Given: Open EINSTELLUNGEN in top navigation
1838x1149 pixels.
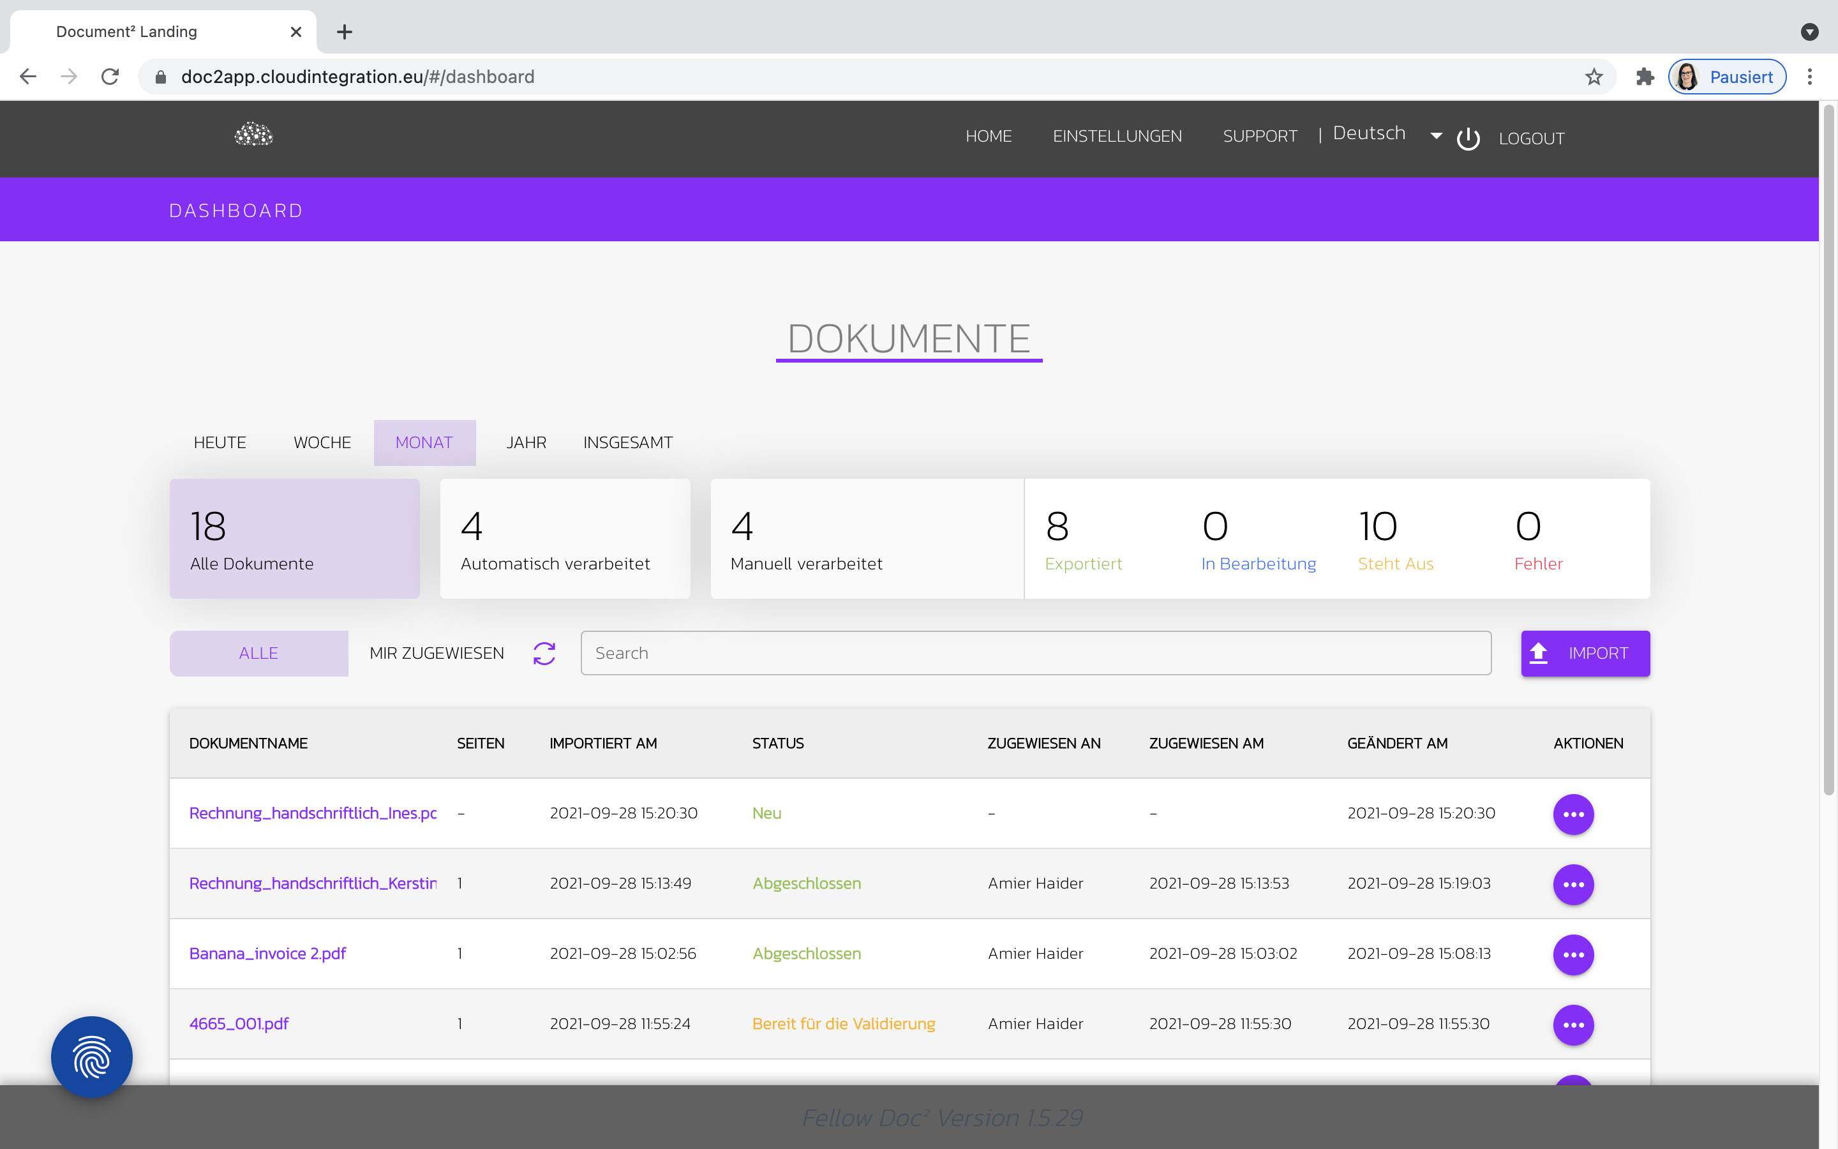Looking at the screenshot, I should point(1116,136).
